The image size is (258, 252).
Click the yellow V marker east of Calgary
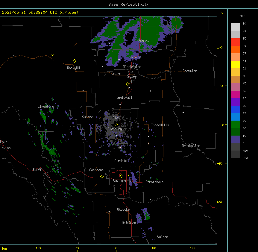(128, 175)
